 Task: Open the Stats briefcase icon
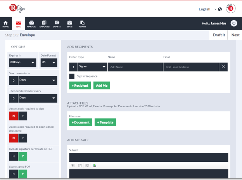click(x=69, y=23)
